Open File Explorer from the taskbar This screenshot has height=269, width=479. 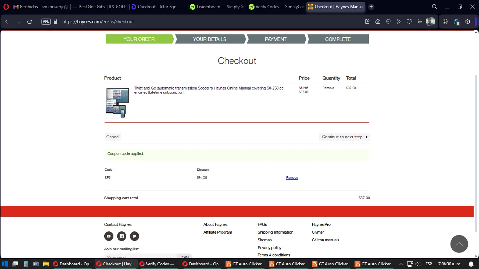[46, 264]
